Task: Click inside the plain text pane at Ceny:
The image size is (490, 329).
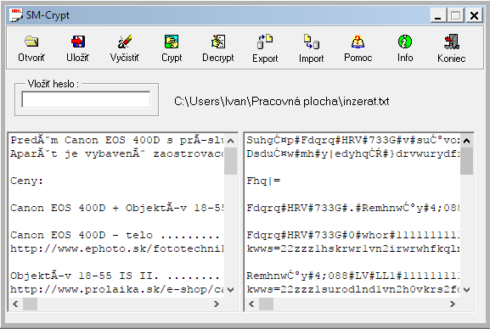Action: point(27,181)
